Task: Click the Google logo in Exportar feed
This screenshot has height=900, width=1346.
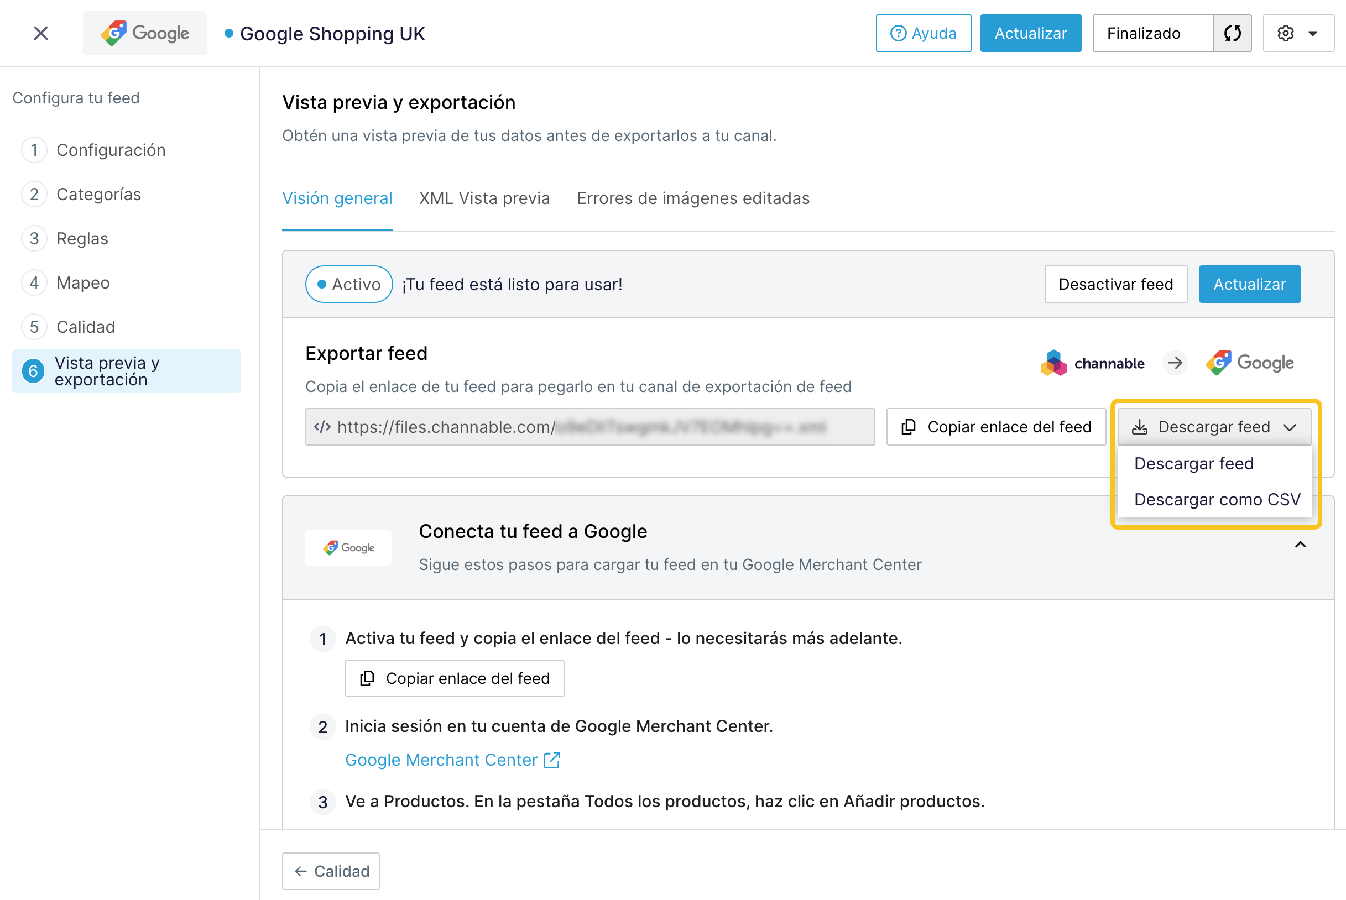Action: coord(1250,363)
